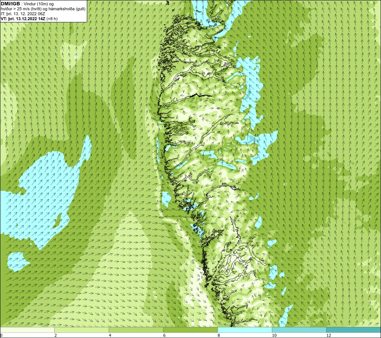Click the 4–6 m/s green color swatch
381x338 pixels.
tap(136, 330)
